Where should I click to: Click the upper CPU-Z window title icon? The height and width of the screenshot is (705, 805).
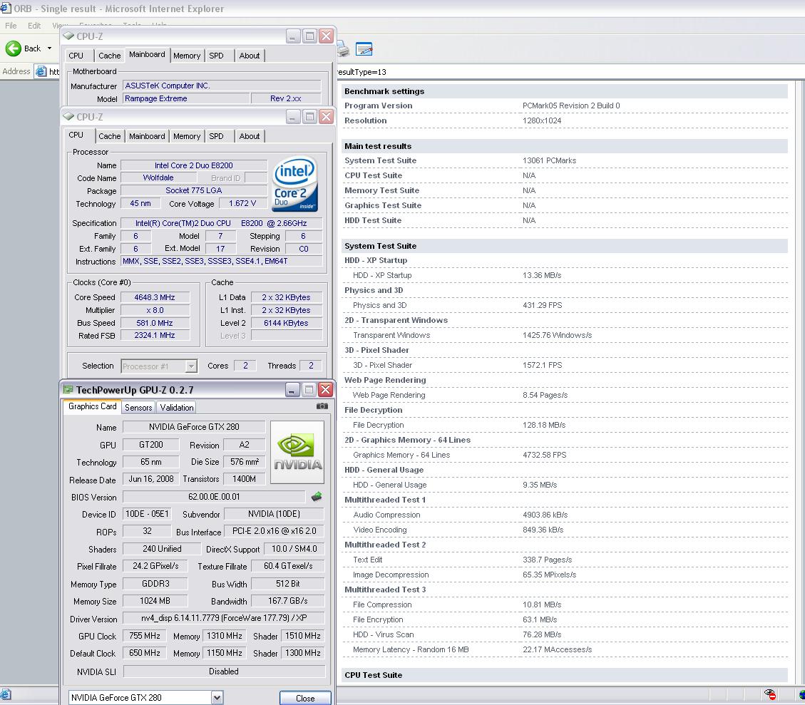[x=68, y=36]
